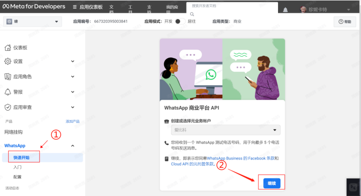361x196 pixels.
Task: Open WhatsApp product in sidebar
Action: (x=15, y=146)
